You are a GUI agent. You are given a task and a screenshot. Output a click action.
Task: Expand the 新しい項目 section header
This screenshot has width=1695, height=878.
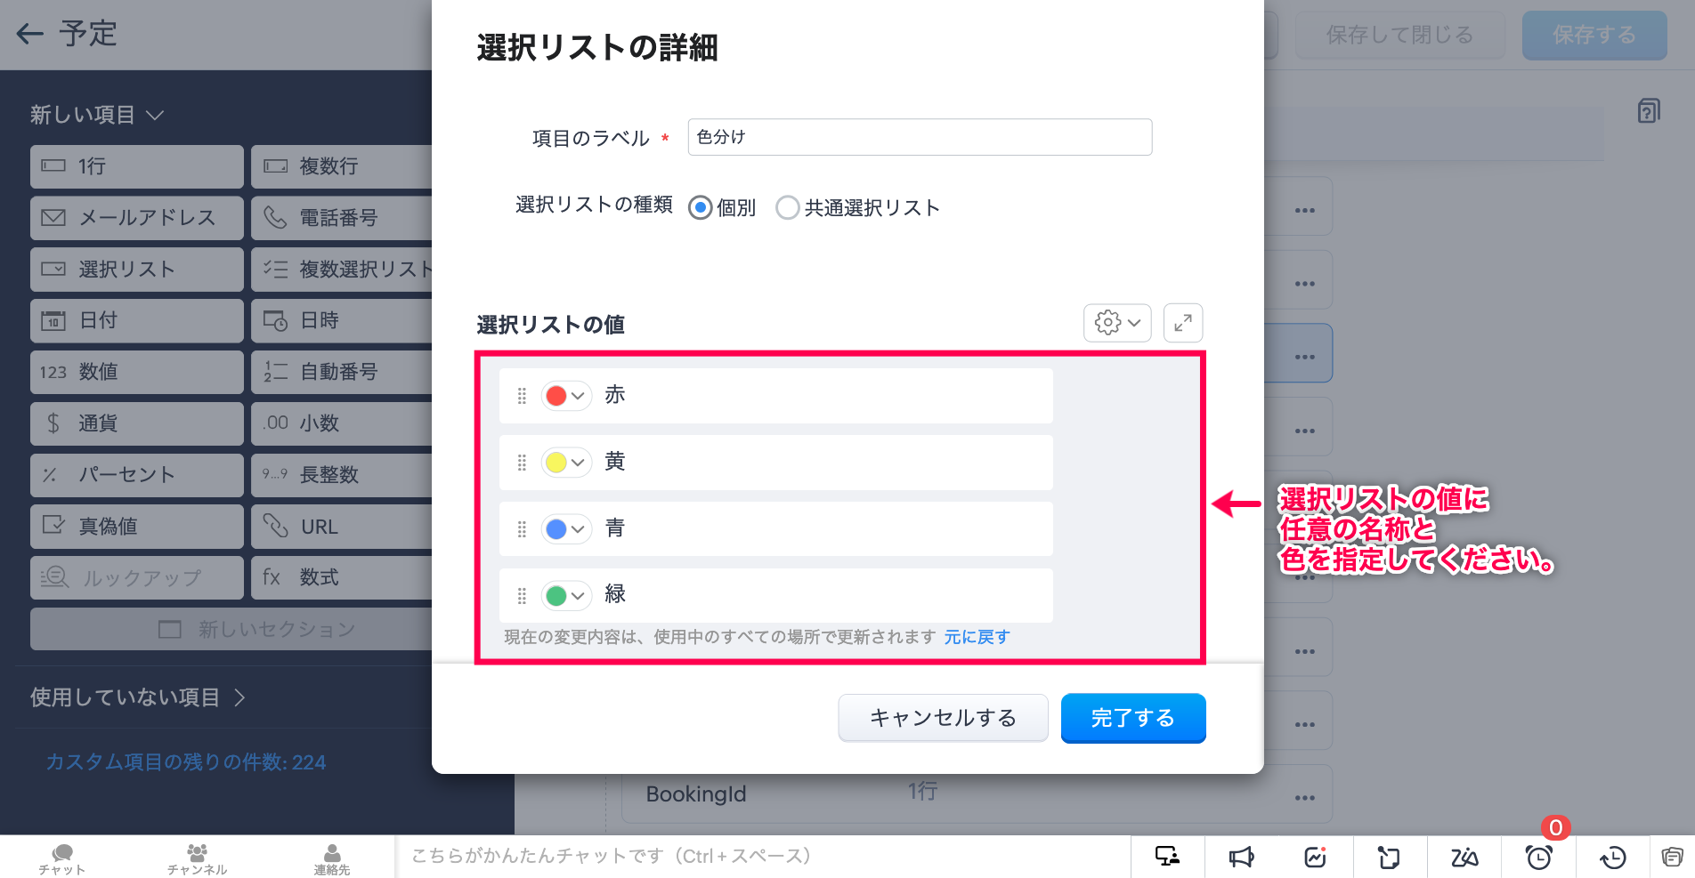(97, 115)
